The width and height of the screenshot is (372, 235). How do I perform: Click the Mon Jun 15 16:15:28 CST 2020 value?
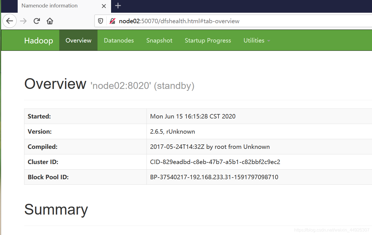pos(193,116)
